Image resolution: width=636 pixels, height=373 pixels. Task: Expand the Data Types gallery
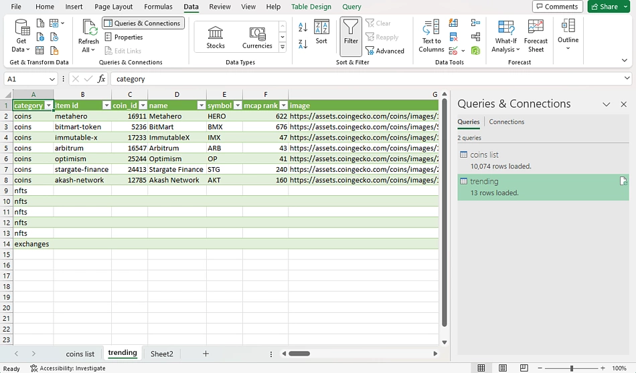pos(283,47)
